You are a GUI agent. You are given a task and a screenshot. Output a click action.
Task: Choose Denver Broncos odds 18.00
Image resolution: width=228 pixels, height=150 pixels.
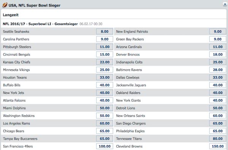pos(218,55)
